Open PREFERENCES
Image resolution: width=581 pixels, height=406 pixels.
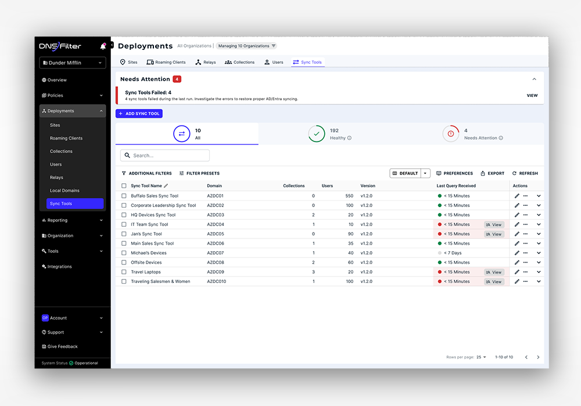pyautogui.click(x=455, y=173)
